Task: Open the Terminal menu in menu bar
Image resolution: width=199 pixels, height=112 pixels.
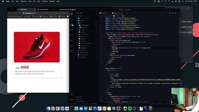Action: (x=45, y=1)
